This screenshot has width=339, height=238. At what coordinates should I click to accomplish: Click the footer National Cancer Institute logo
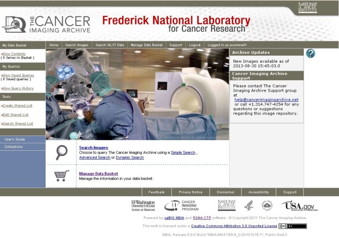[x=226, y=205]
